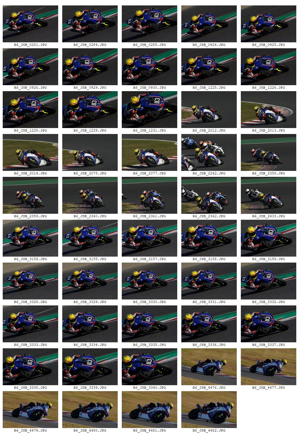Viewport: 299px width, 434px height.
Task: Select thumbnail R6_JSB_2014.JPG
Action: (x=30, y=152)
